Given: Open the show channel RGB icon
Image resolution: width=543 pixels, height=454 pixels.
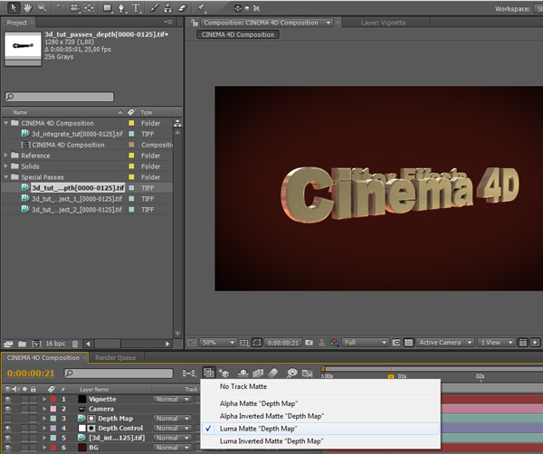Looking at the screenshot, I should (334, 343).
